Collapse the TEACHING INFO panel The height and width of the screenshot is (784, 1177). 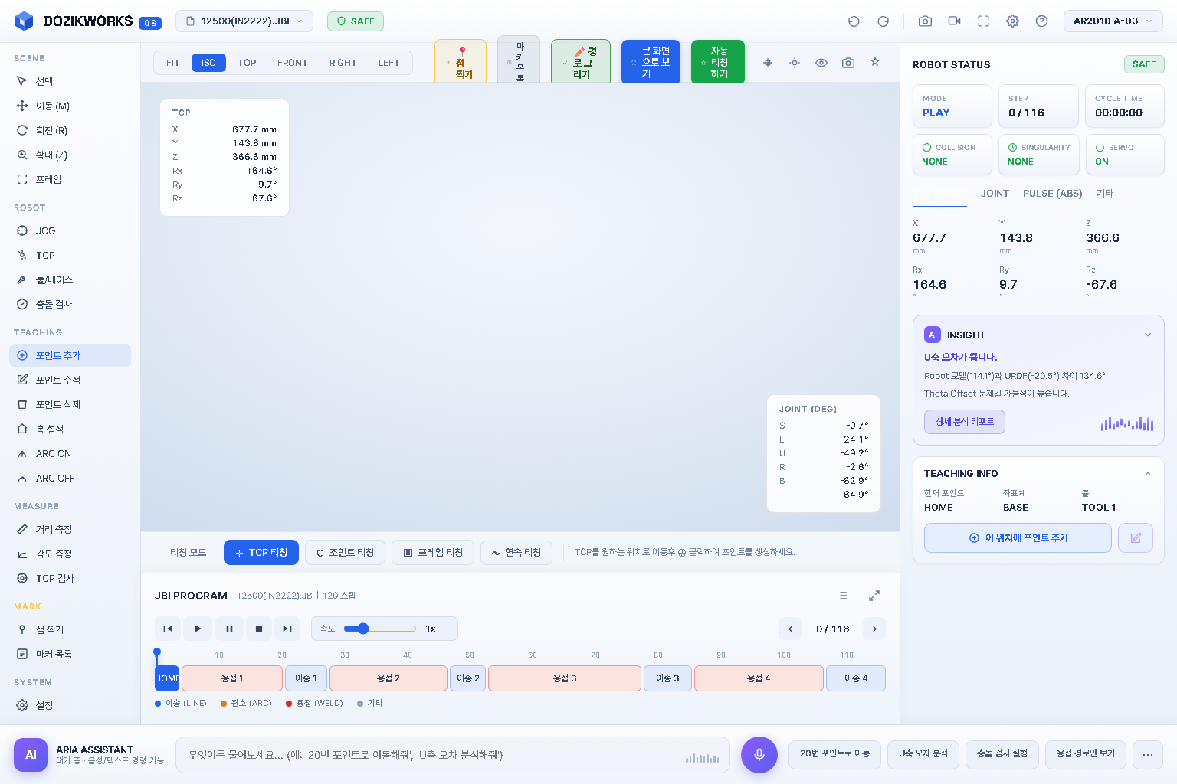(1147, 474)
